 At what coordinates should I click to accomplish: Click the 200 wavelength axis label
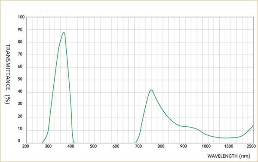26,146
